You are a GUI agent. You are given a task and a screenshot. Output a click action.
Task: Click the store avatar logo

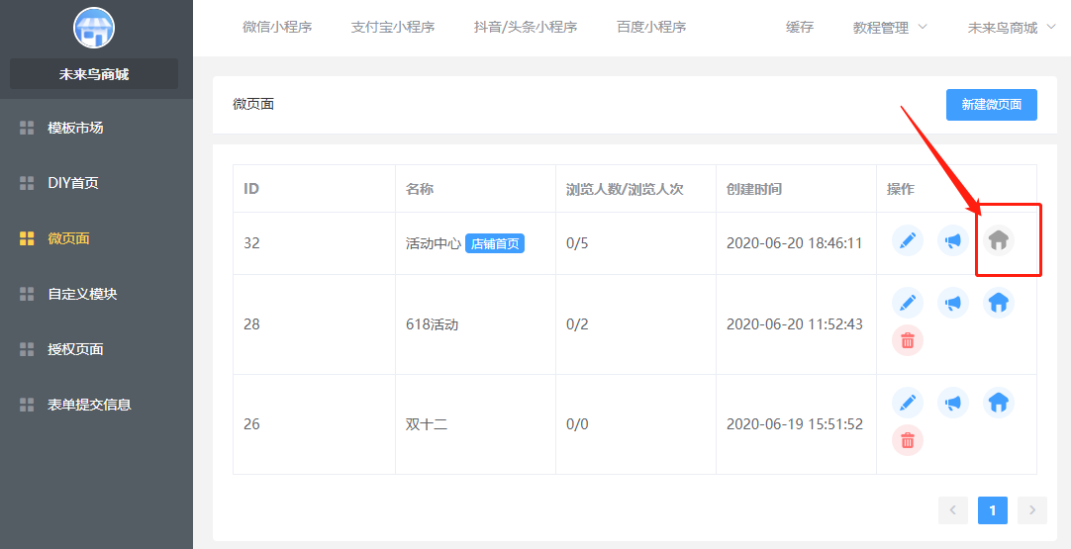94,28
